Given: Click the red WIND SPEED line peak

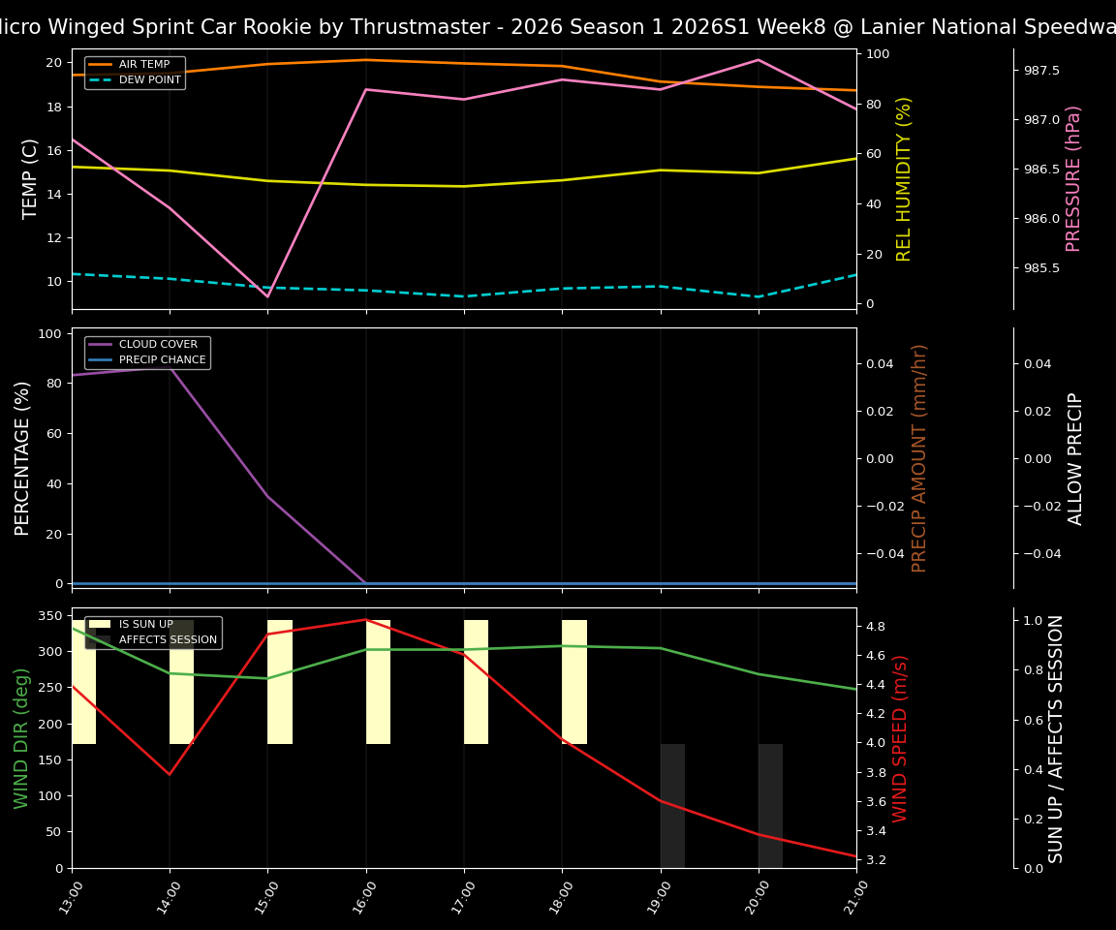Looking at the screenshot, I should pyautogui.click(x=366, y=619).
